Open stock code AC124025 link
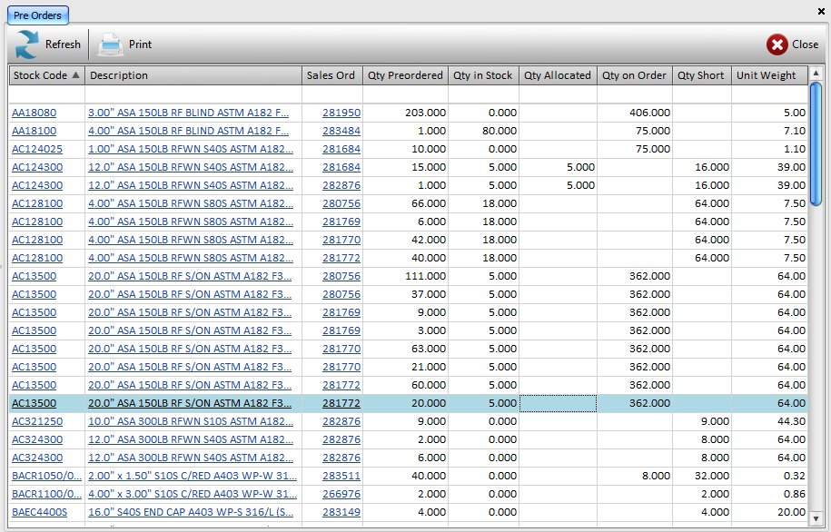The height and width of the screenshot is (532, 831). tap(37, 150)
